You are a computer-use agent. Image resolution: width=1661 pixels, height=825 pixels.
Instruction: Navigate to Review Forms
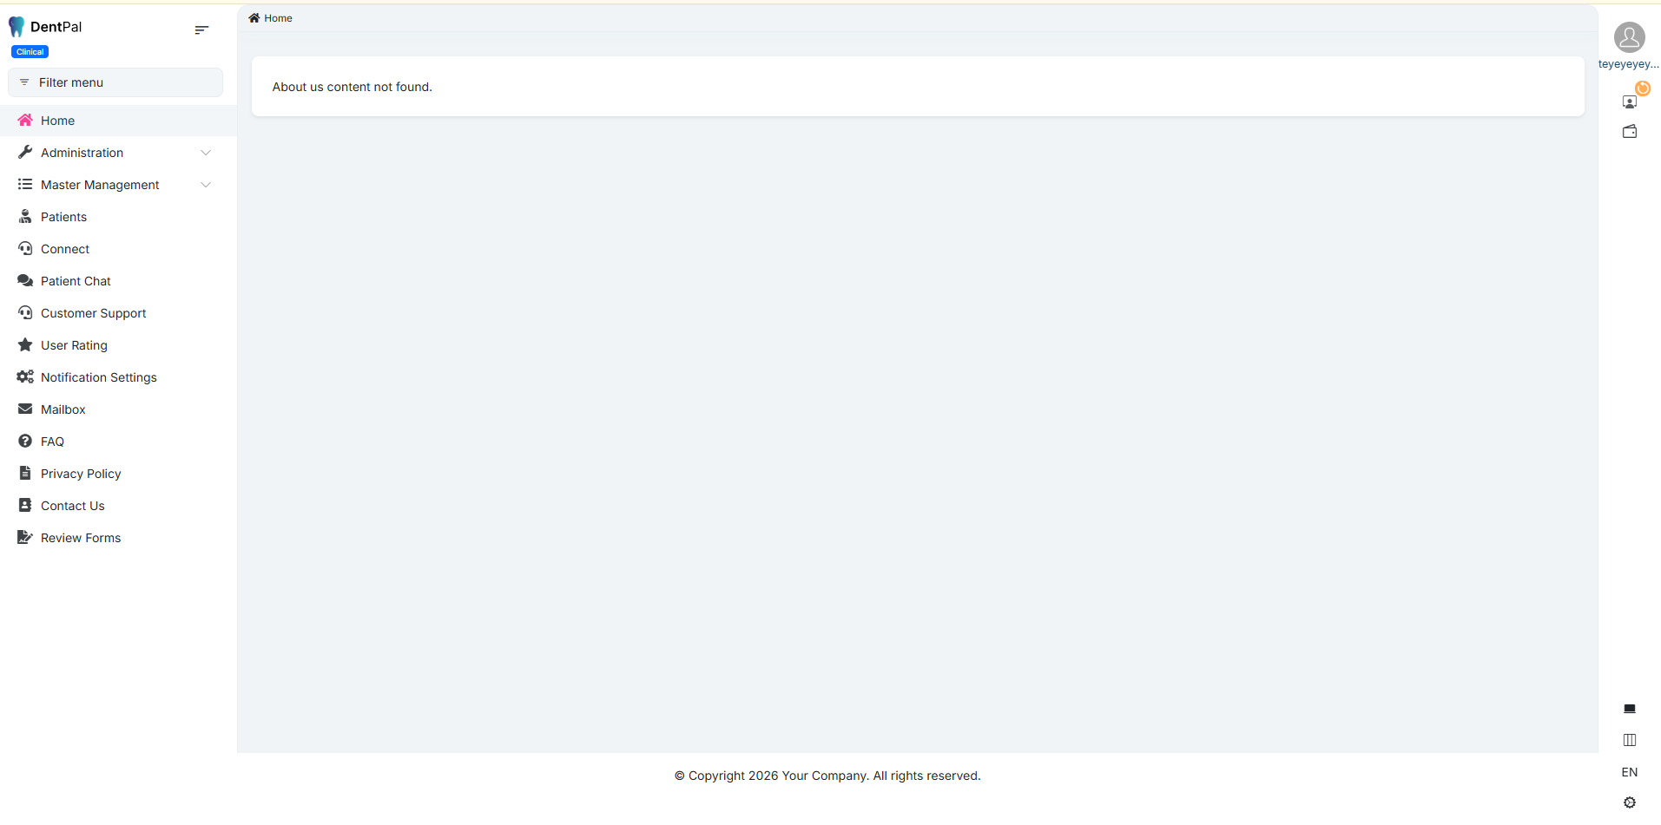[81, 538]
